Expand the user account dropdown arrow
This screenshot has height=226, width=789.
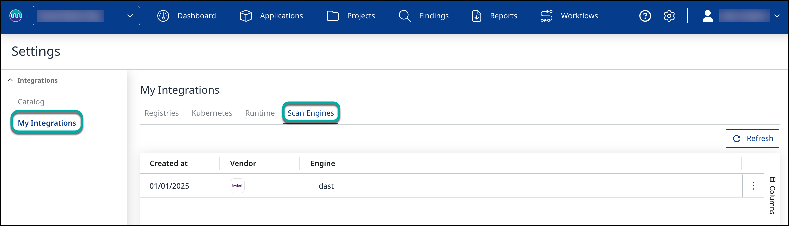pyautogui.click(x=777, y=16)
